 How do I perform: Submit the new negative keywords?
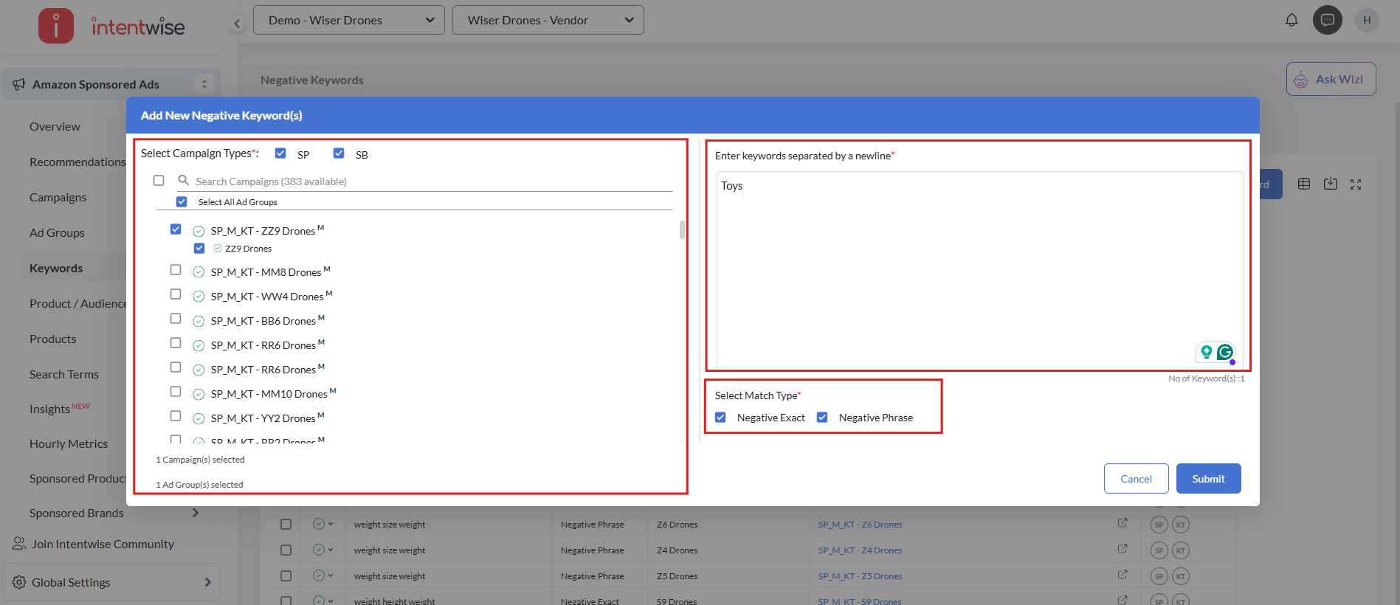pyautogui.click(x=1208, y=479)
